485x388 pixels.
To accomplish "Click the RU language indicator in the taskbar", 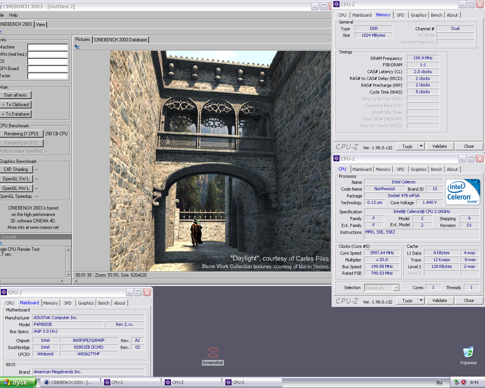I will click(439, 382).
